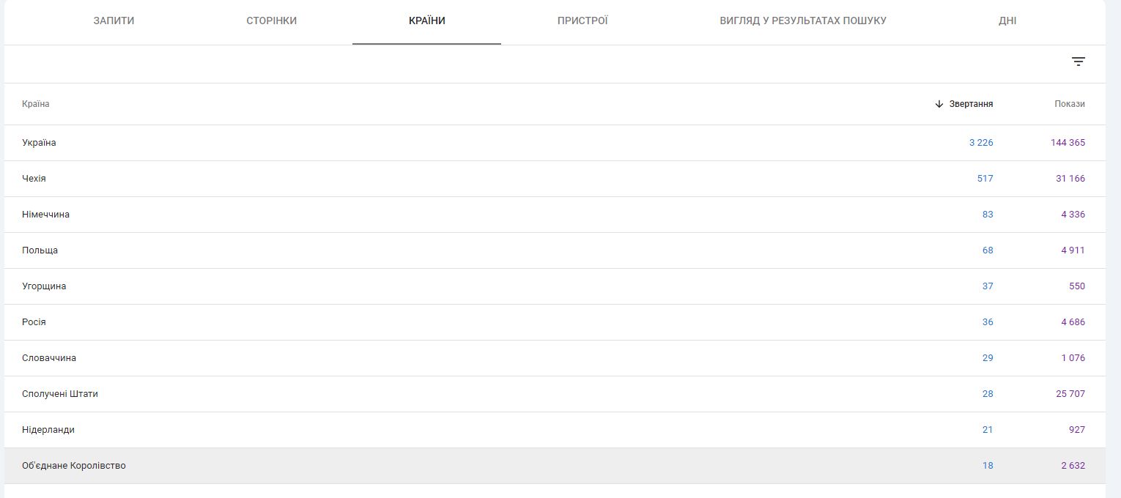
Task: Select the Об'єднане Королівство row
Action: pos(74,466)
